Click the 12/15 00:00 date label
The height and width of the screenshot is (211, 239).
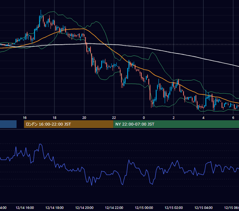tap(144, 207)
